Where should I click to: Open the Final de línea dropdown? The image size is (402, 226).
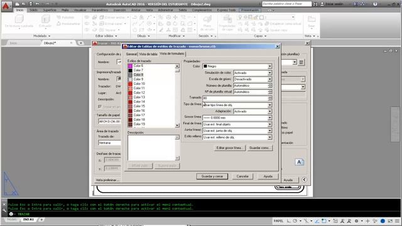(237, 124)
